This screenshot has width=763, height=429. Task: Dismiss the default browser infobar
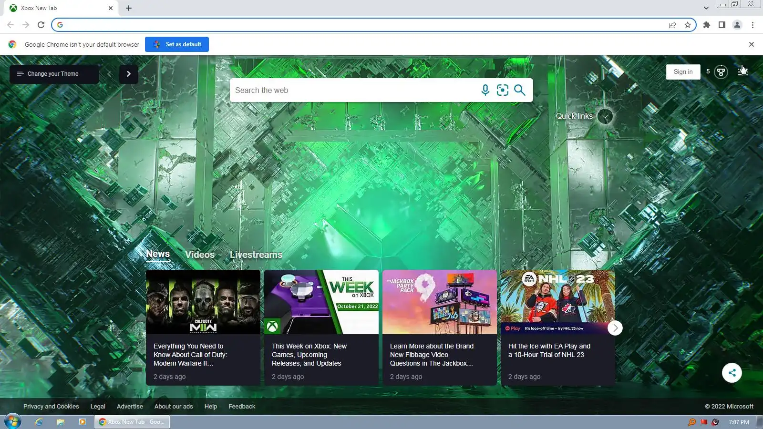click(752, 44)
